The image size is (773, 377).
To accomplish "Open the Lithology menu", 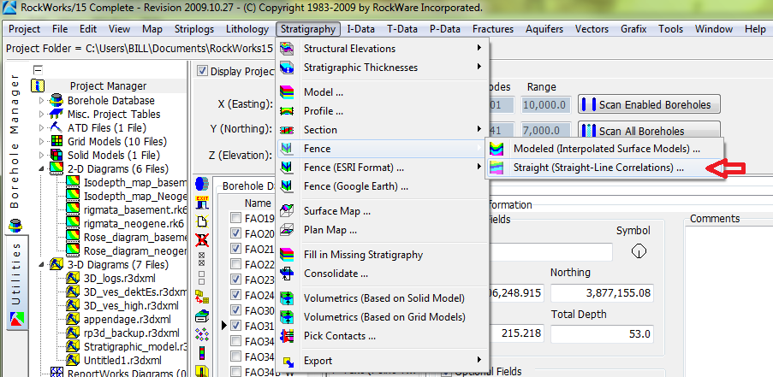I will (x=247, y=29).
